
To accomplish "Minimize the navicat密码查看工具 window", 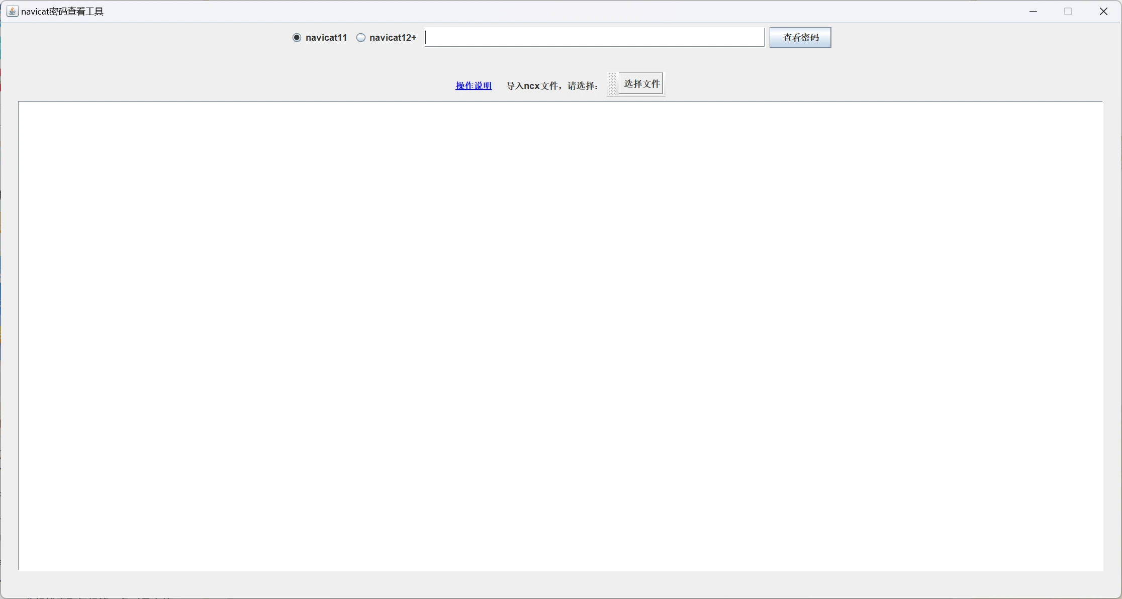I will click(1033, 11).
